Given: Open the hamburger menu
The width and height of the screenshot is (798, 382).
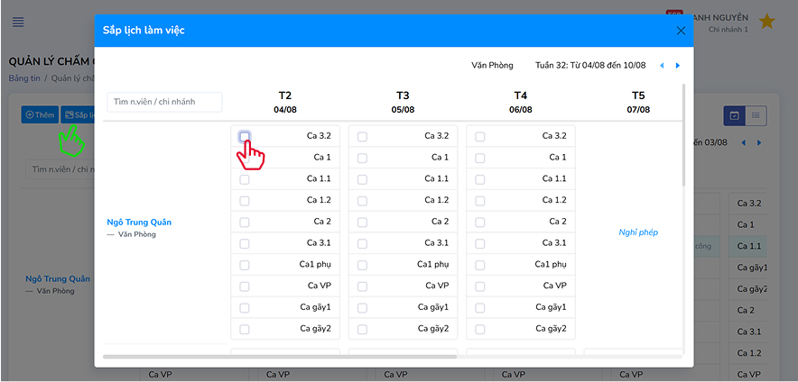Looking at the screenshot, I should (x=18, y=22).
